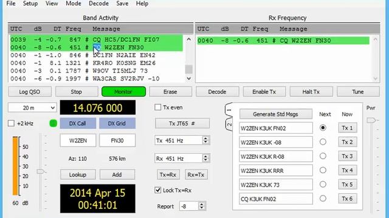Click the Report -8 value field

[189, 206]
